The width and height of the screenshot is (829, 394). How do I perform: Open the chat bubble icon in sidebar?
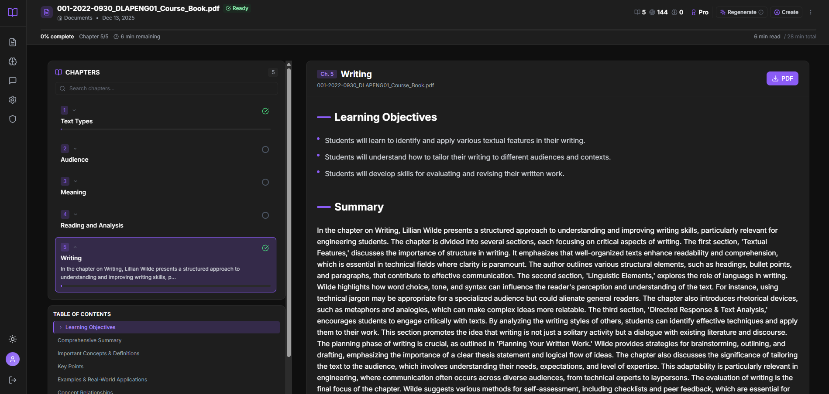tap(13, 81)
